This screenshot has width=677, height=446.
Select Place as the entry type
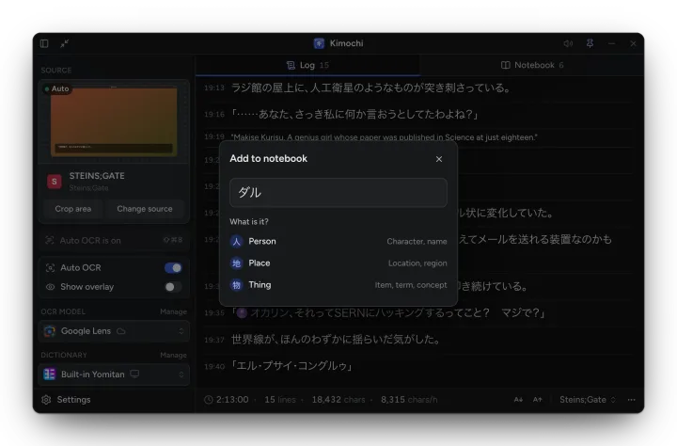click(x=338, y=263)
